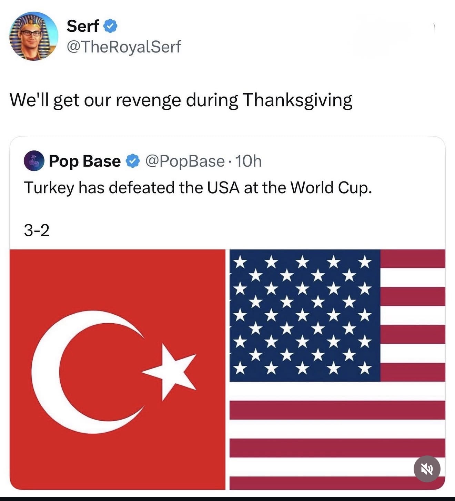Open the USA flag image

tap(337, 369)
